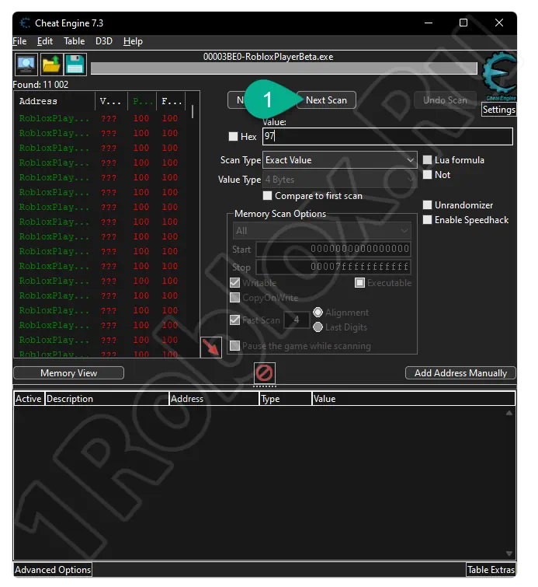Click the results list scrollbar thumb
538x587 pixels.
tap(193, 111)
